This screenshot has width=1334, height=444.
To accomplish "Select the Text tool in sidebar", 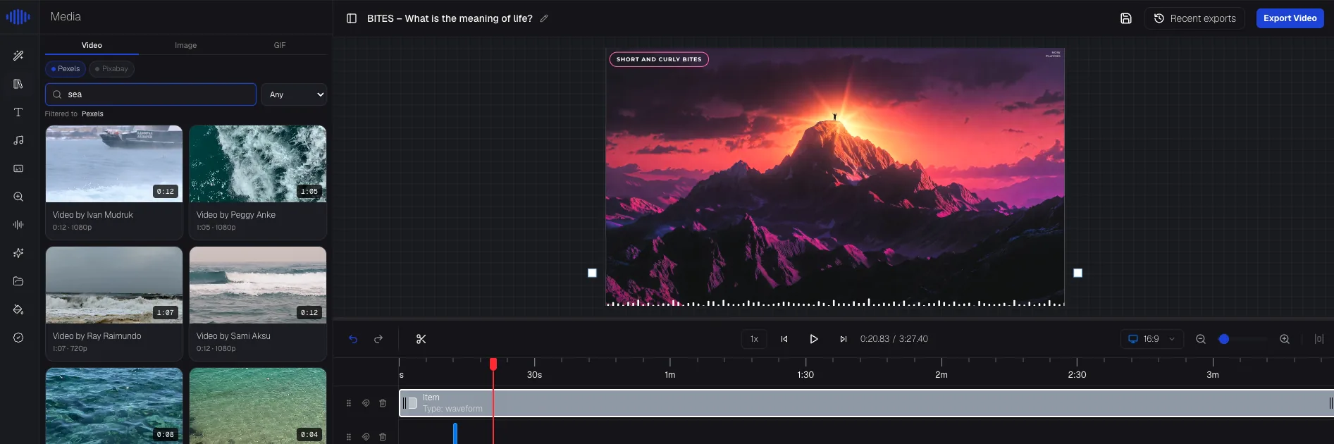I will 18,112.
